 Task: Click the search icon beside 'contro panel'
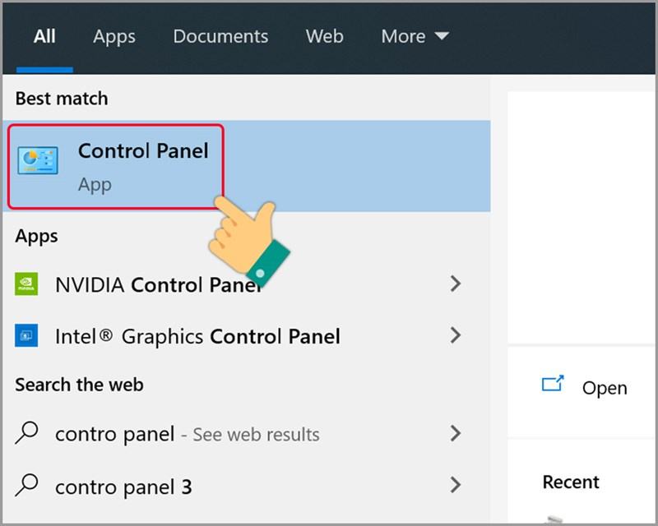[27, 432]
